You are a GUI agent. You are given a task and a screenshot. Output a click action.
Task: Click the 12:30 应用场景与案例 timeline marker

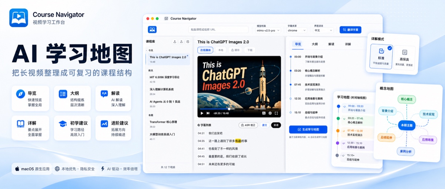pos(290,99)
